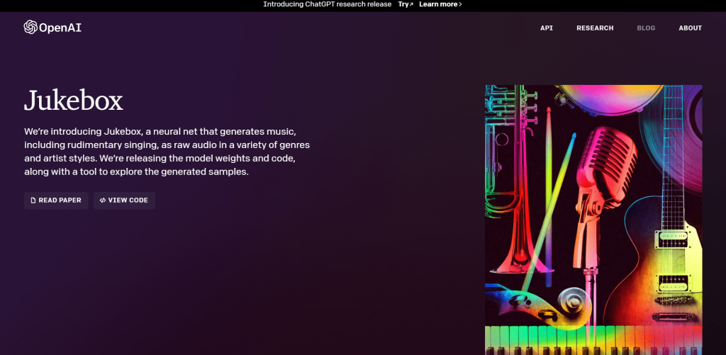726x355 pixels.
Task: Click the "We're introducing Jukebox" description paragraph
Action: 167,152
